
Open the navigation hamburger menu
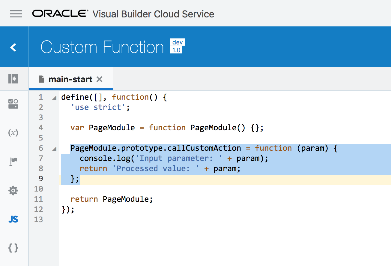[x=16, y=14]
